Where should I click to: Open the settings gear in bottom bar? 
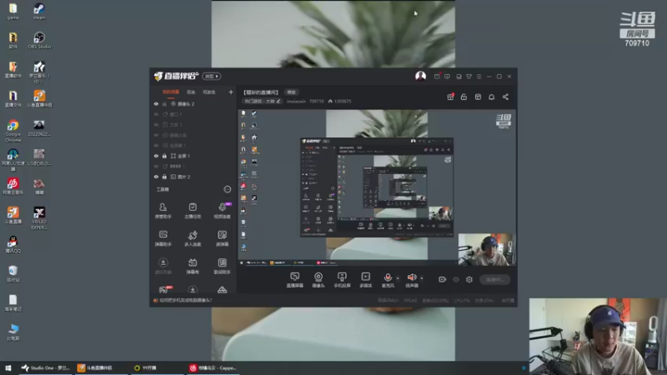[x=469, y=279]
